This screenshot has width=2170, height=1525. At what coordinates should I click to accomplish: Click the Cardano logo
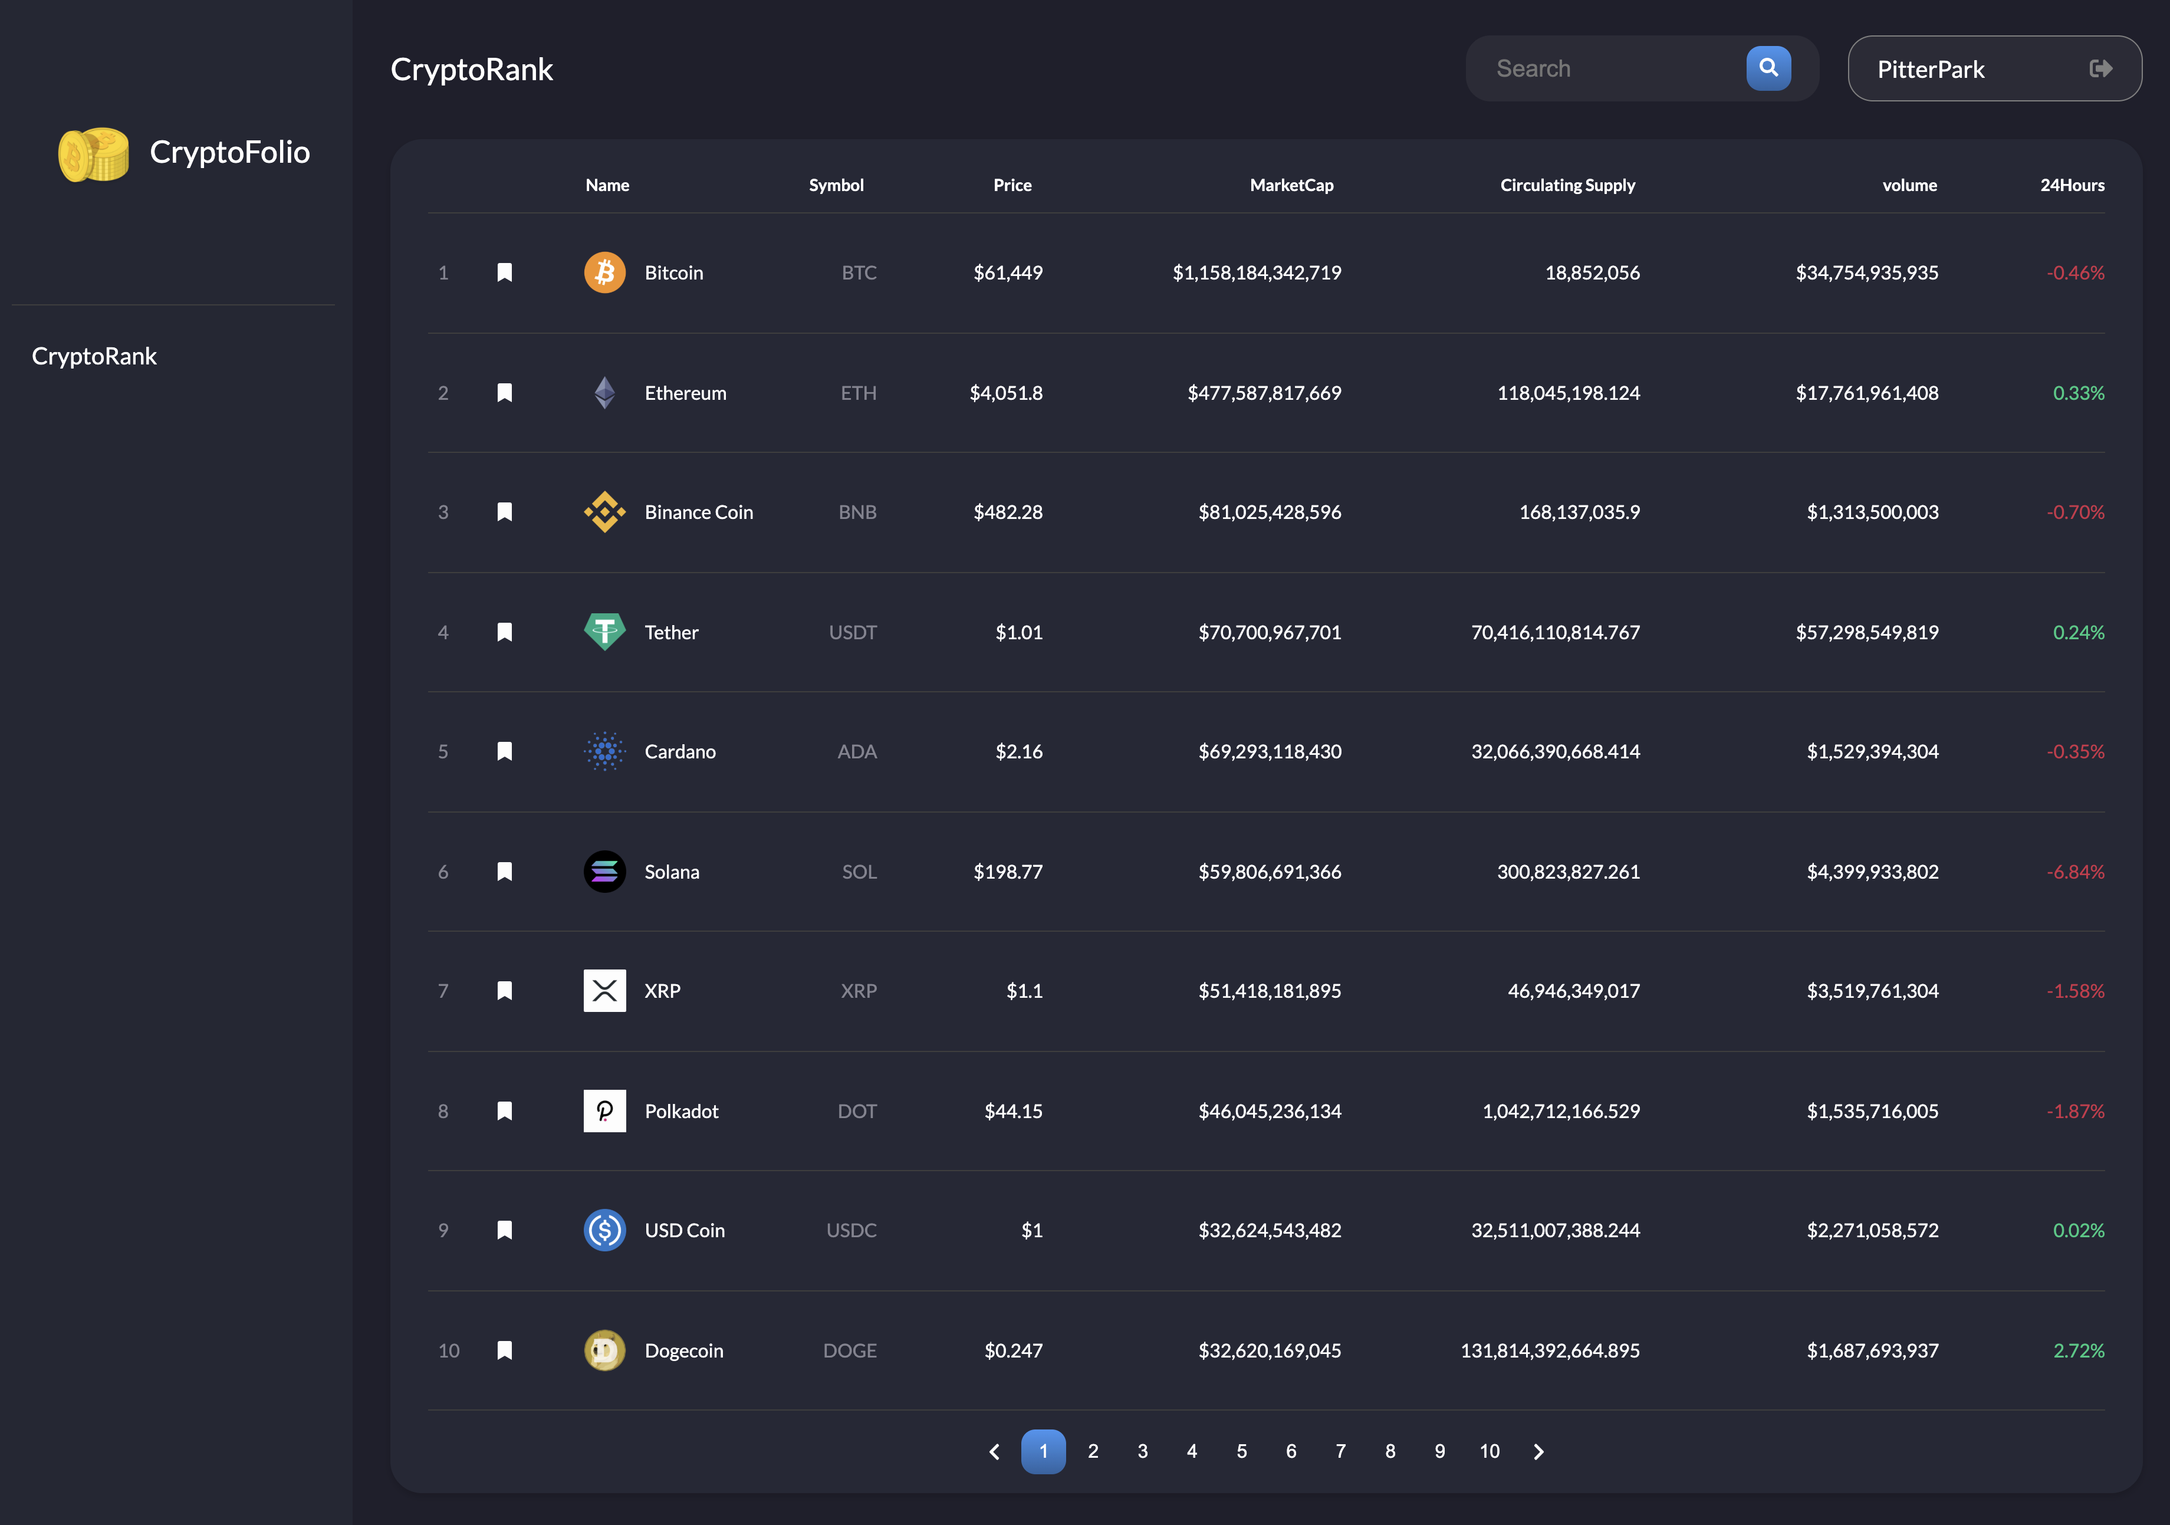tap(605, 752)
